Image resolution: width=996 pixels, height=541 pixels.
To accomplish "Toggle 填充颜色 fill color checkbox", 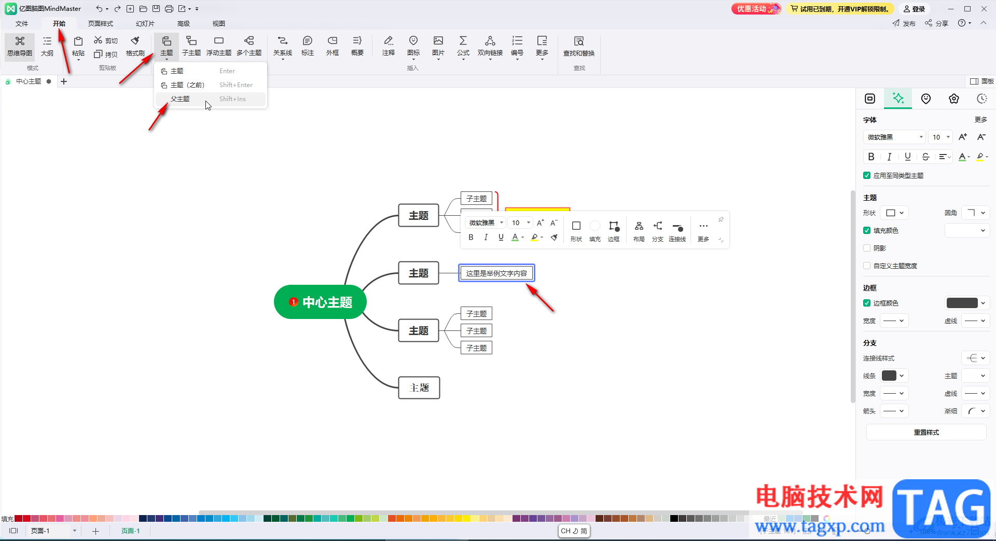I will coord(867,230).
